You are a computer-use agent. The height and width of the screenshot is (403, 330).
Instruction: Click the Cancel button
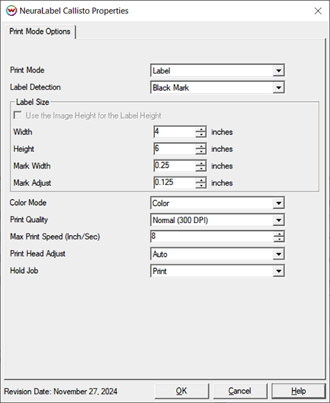click(x=240, y=391)
